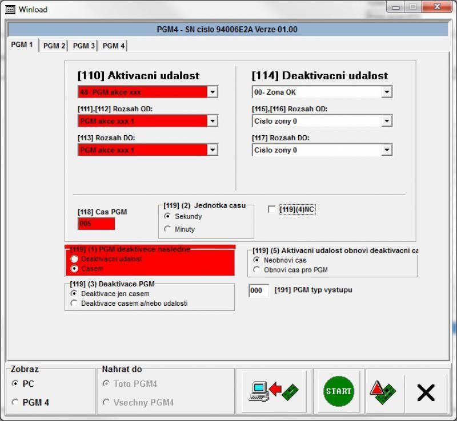Viewport: 457px width, 421px height.
Task: Open the [113] Rozsah DO dropdown
Action: click(x=212, y=150)
